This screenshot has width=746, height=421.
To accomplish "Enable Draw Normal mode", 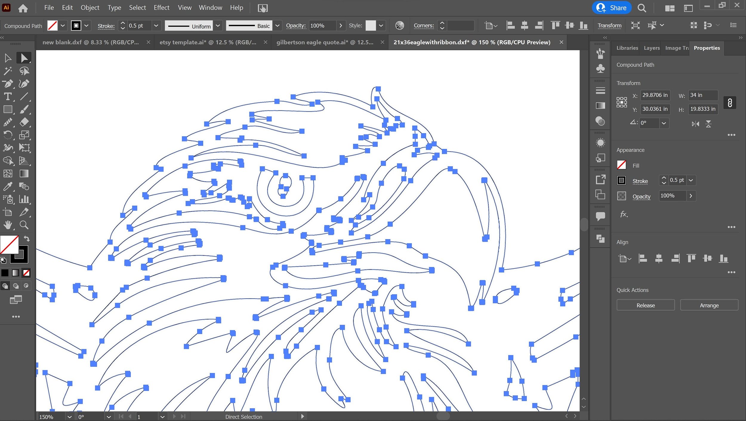I will (5, 286).
